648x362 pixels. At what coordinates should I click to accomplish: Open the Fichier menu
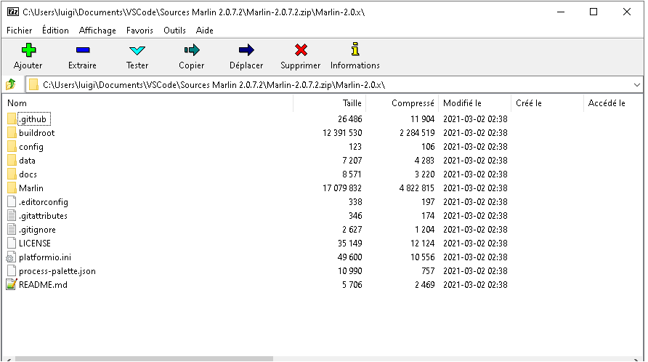tap(20, 31)
